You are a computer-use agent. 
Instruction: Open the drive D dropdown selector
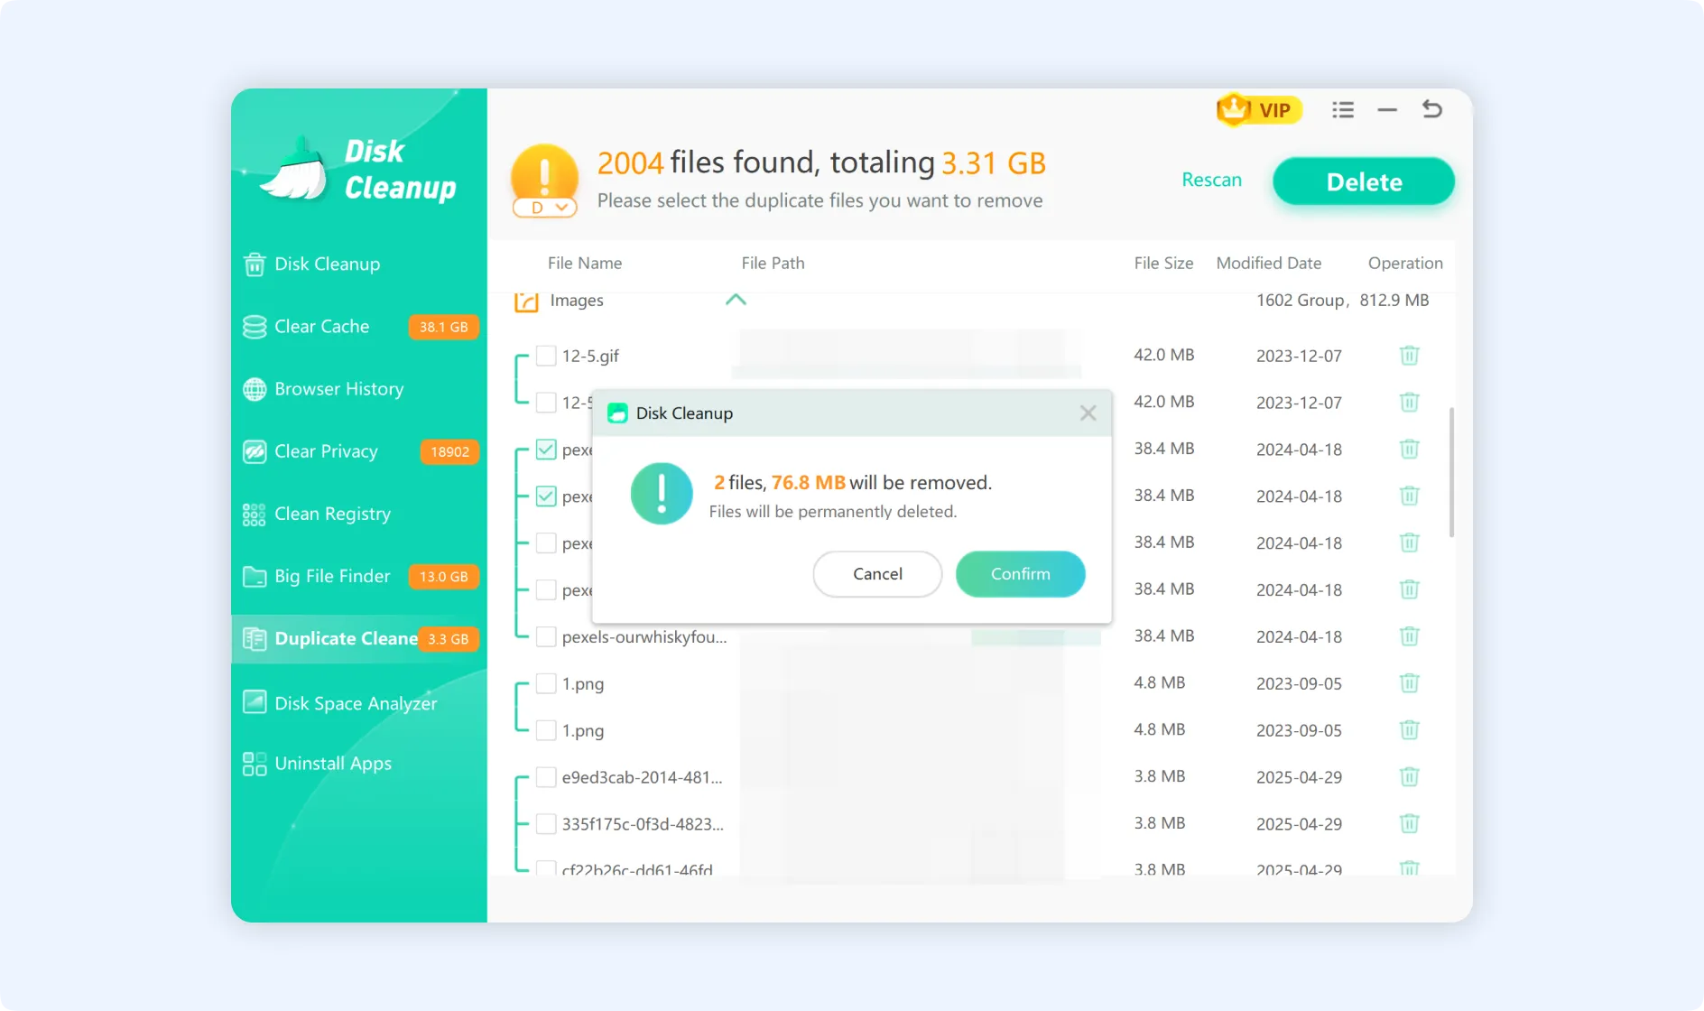[x=545, y=208]
